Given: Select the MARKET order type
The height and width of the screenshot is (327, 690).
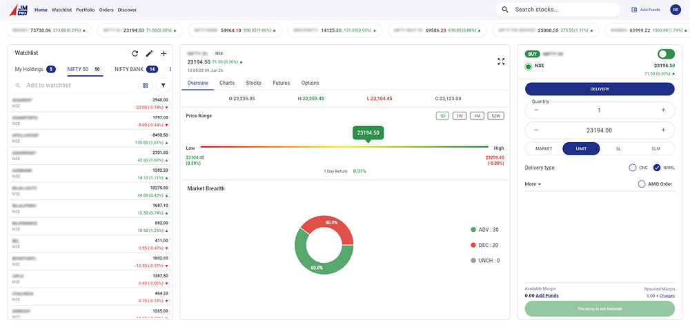Looking at the screenshot, I should tap(544, 149).
